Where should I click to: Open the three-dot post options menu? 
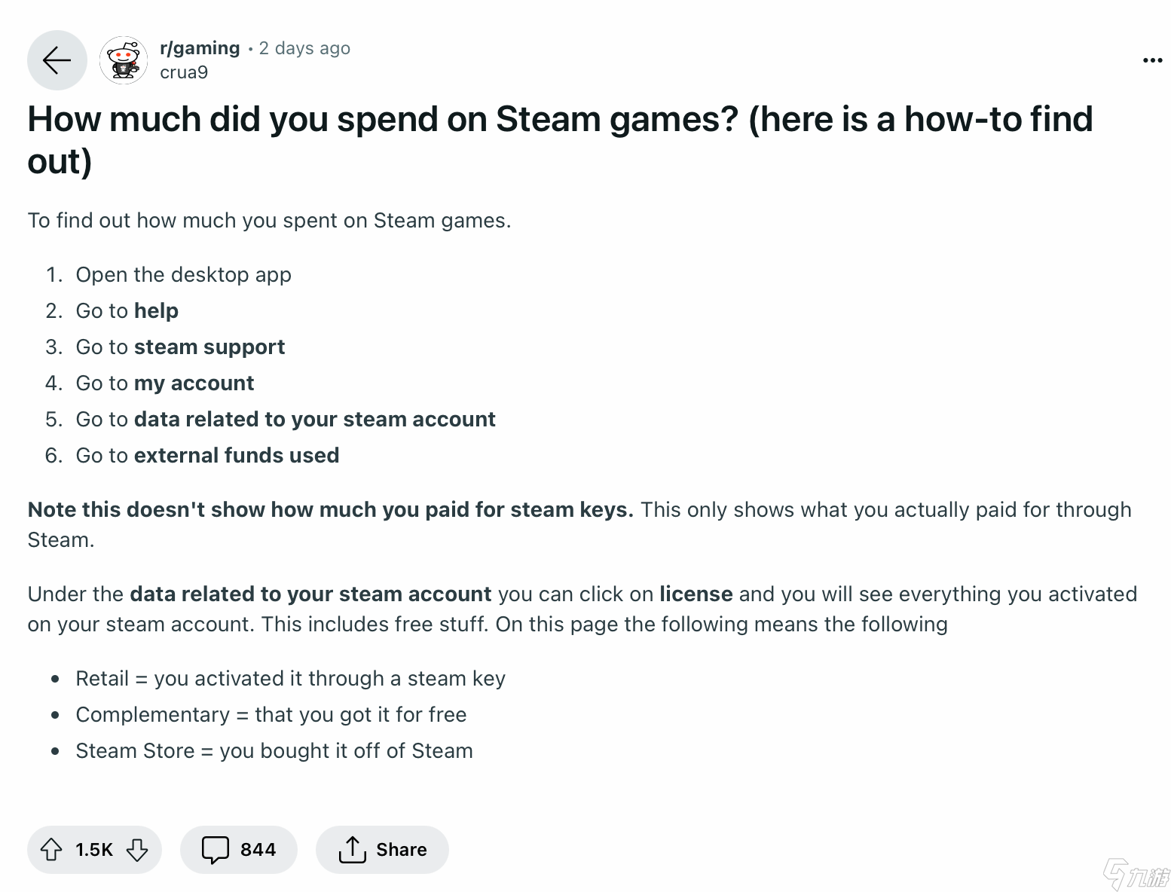click(x=1152, y=60)
